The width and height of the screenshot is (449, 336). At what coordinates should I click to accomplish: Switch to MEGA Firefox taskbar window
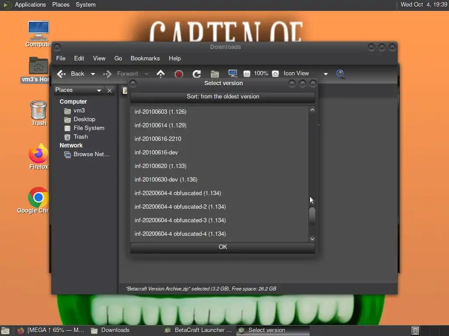click(x=52, y=331)
